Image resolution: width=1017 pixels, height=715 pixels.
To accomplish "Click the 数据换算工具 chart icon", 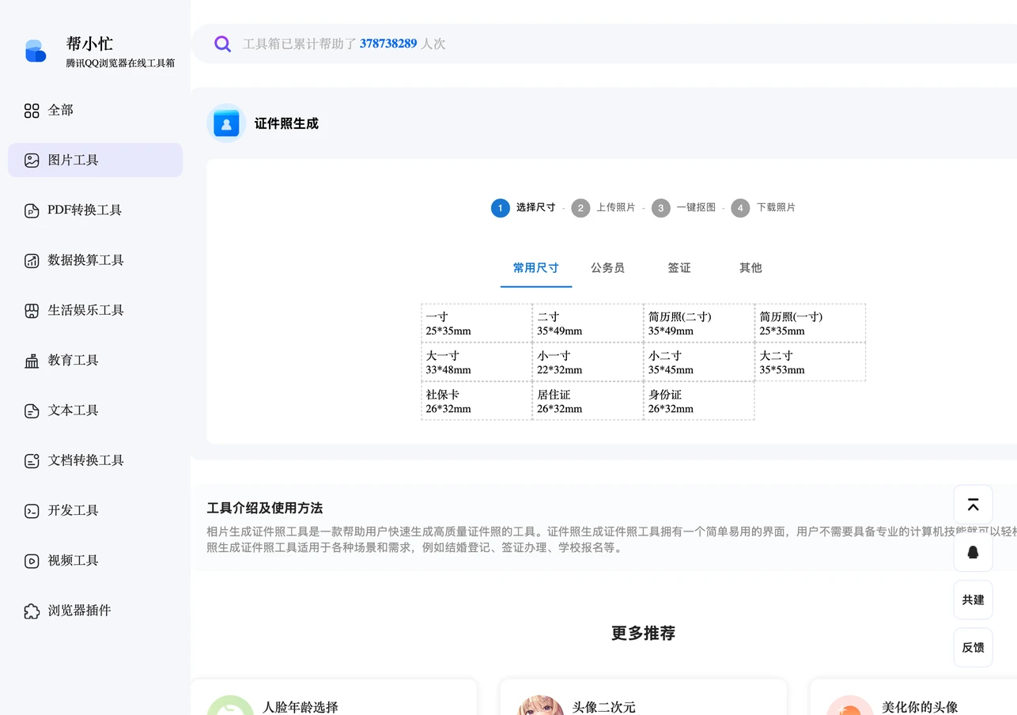I will 32,260.
